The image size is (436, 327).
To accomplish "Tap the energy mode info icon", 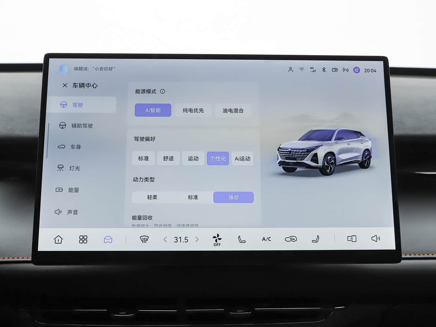I will click(x=163, y=92).
